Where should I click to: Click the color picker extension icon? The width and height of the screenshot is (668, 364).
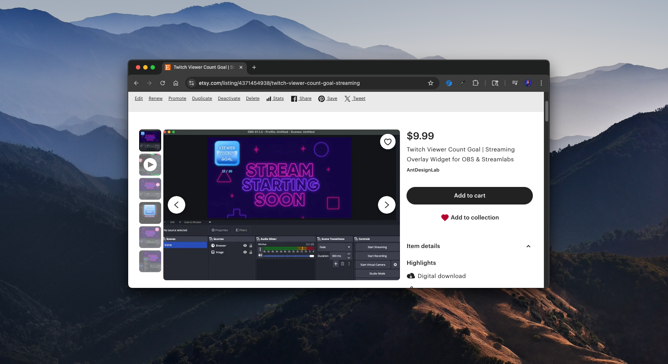(462, 83)
